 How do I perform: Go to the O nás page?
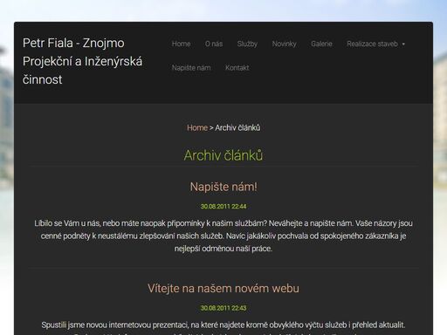pos(214,44)
